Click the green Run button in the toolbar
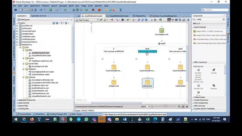 [87, 10]
